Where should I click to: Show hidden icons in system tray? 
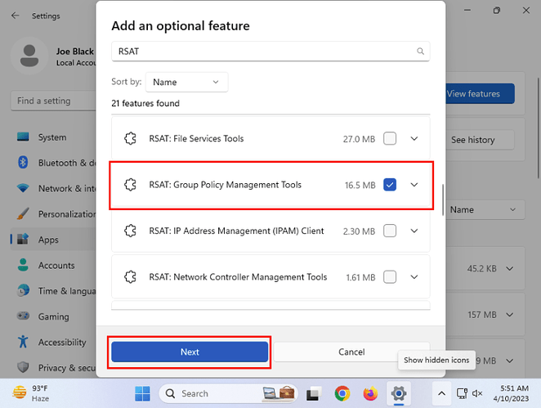441,393
